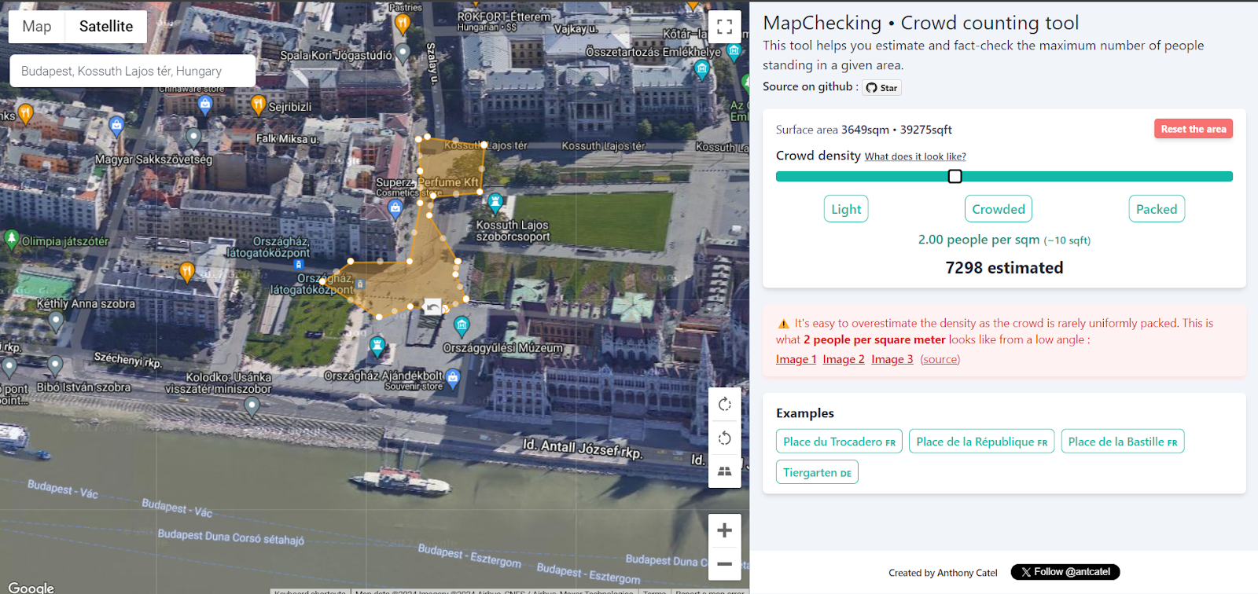Click the Kolodko Usánka miniszobor marker

[252, 405]
